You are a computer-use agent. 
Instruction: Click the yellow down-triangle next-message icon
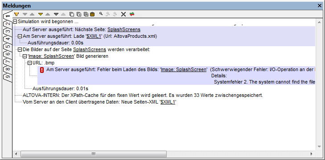41,14
